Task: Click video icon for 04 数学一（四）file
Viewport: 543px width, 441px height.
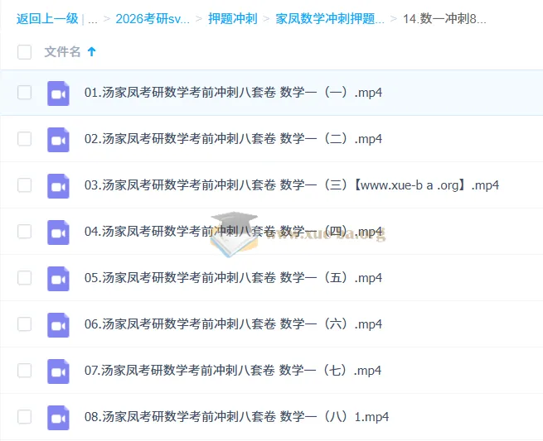Action: coord(58,232)
